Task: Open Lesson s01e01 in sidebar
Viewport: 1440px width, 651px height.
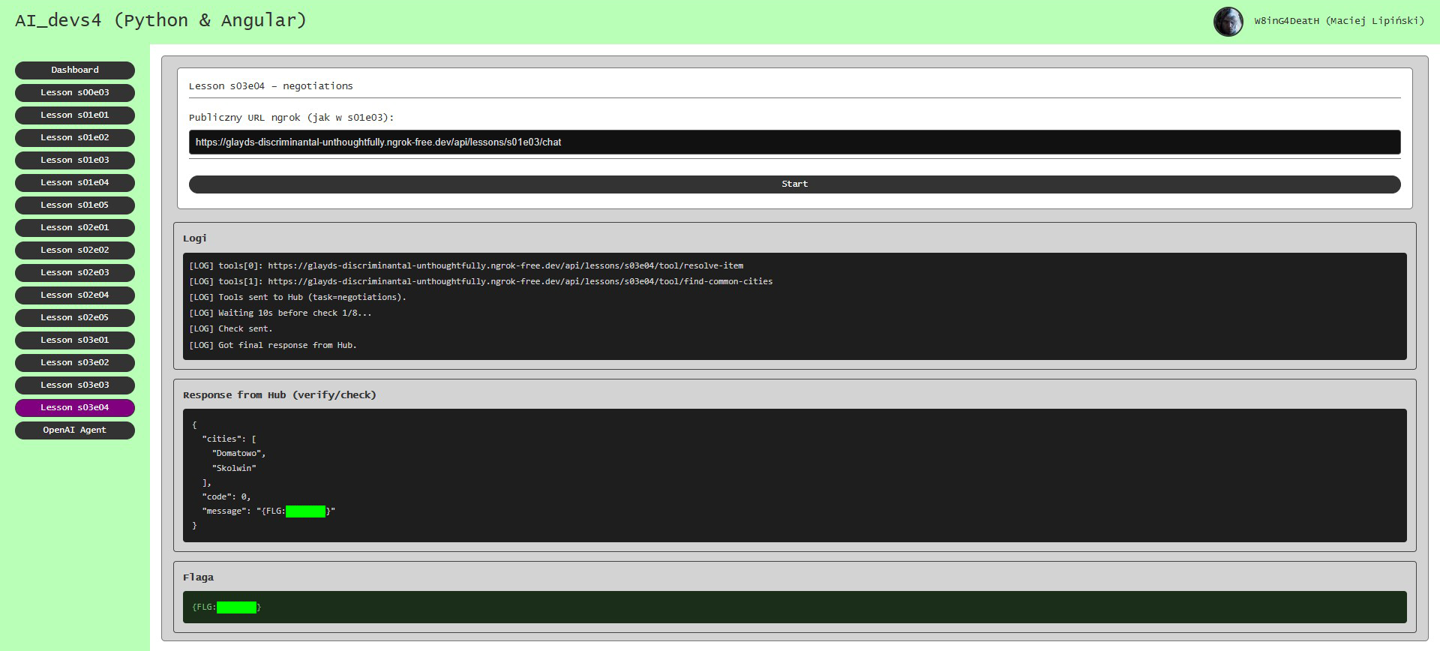Action: (75, 115)
